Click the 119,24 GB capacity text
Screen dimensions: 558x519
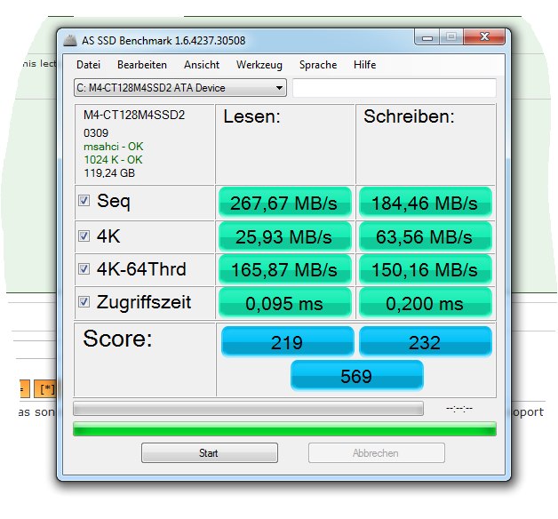109,173
